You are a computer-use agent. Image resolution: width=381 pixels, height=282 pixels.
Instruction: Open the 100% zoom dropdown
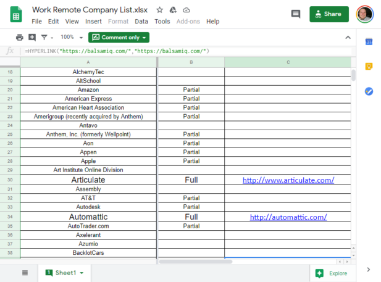(71, 38)
